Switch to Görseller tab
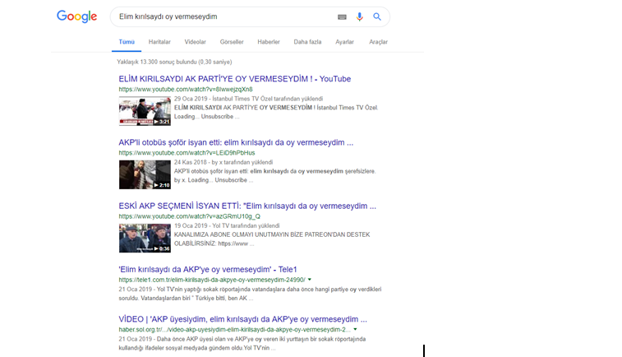The width and height of the screenshot is (622, 357). (x=232, y=42)
